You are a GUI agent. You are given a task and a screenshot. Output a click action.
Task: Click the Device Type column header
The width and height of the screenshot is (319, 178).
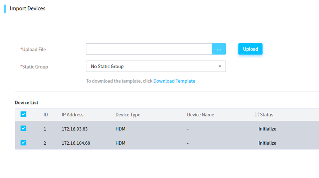tap(128, 115)
